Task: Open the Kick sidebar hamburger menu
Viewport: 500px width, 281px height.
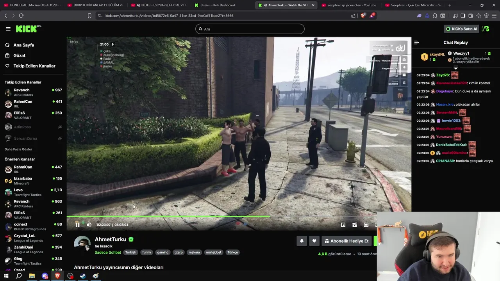Action: [8, 29]
